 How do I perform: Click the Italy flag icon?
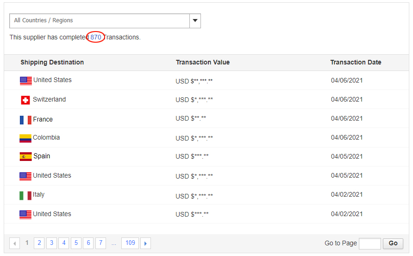[x=25, y=195]
